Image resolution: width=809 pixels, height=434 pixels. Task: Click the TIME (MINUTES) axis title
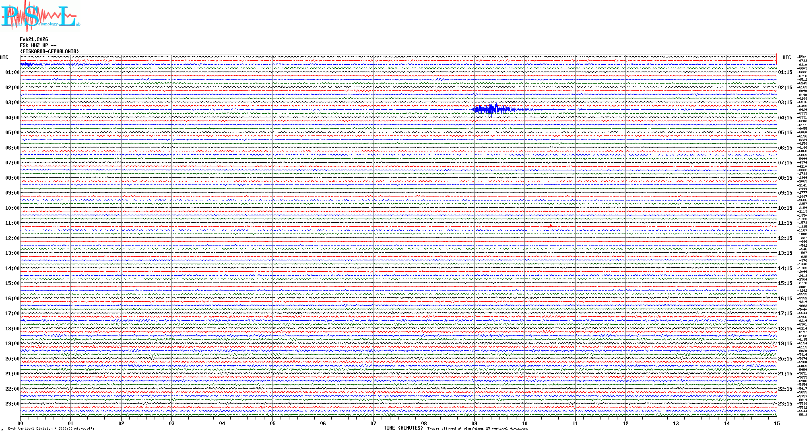point(403,428)
